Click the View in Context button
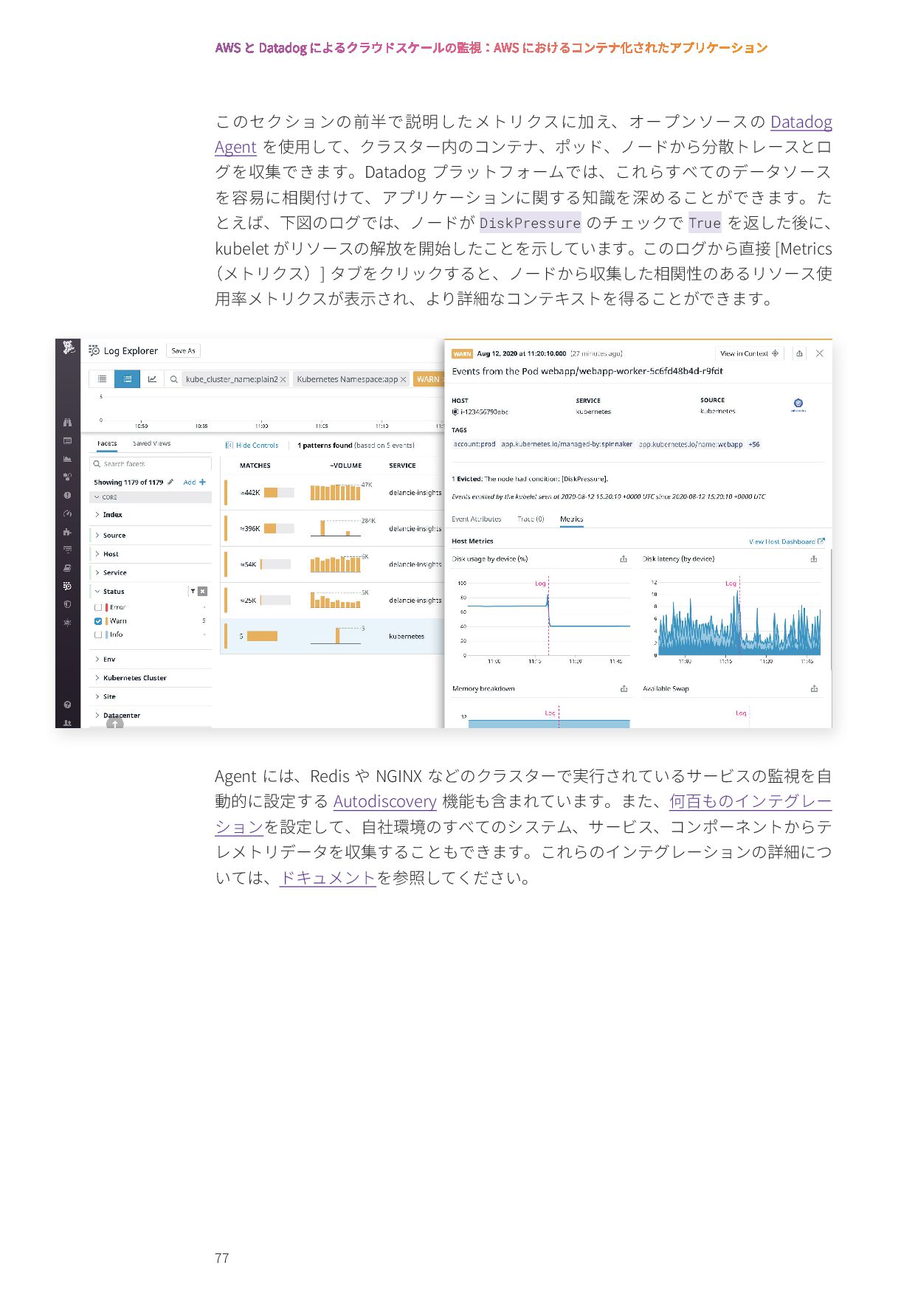The width and height of the screenshot is (915, 1294). coord(749,353)
